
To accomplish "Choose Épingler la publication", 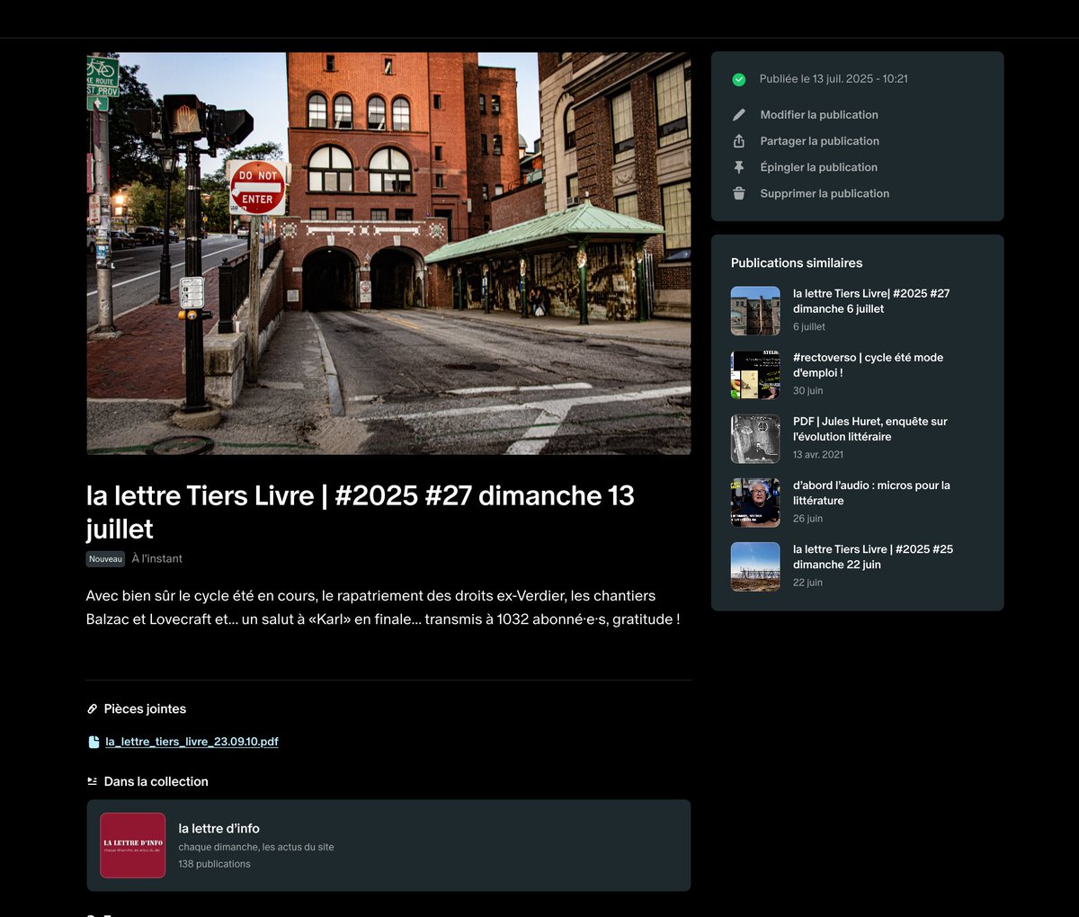I will click(819, 167).
